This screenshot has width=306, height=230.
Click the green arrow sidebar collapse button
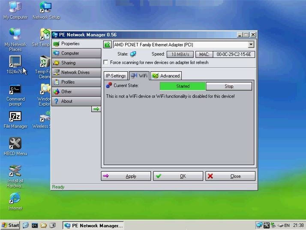[x=96, y=109]
